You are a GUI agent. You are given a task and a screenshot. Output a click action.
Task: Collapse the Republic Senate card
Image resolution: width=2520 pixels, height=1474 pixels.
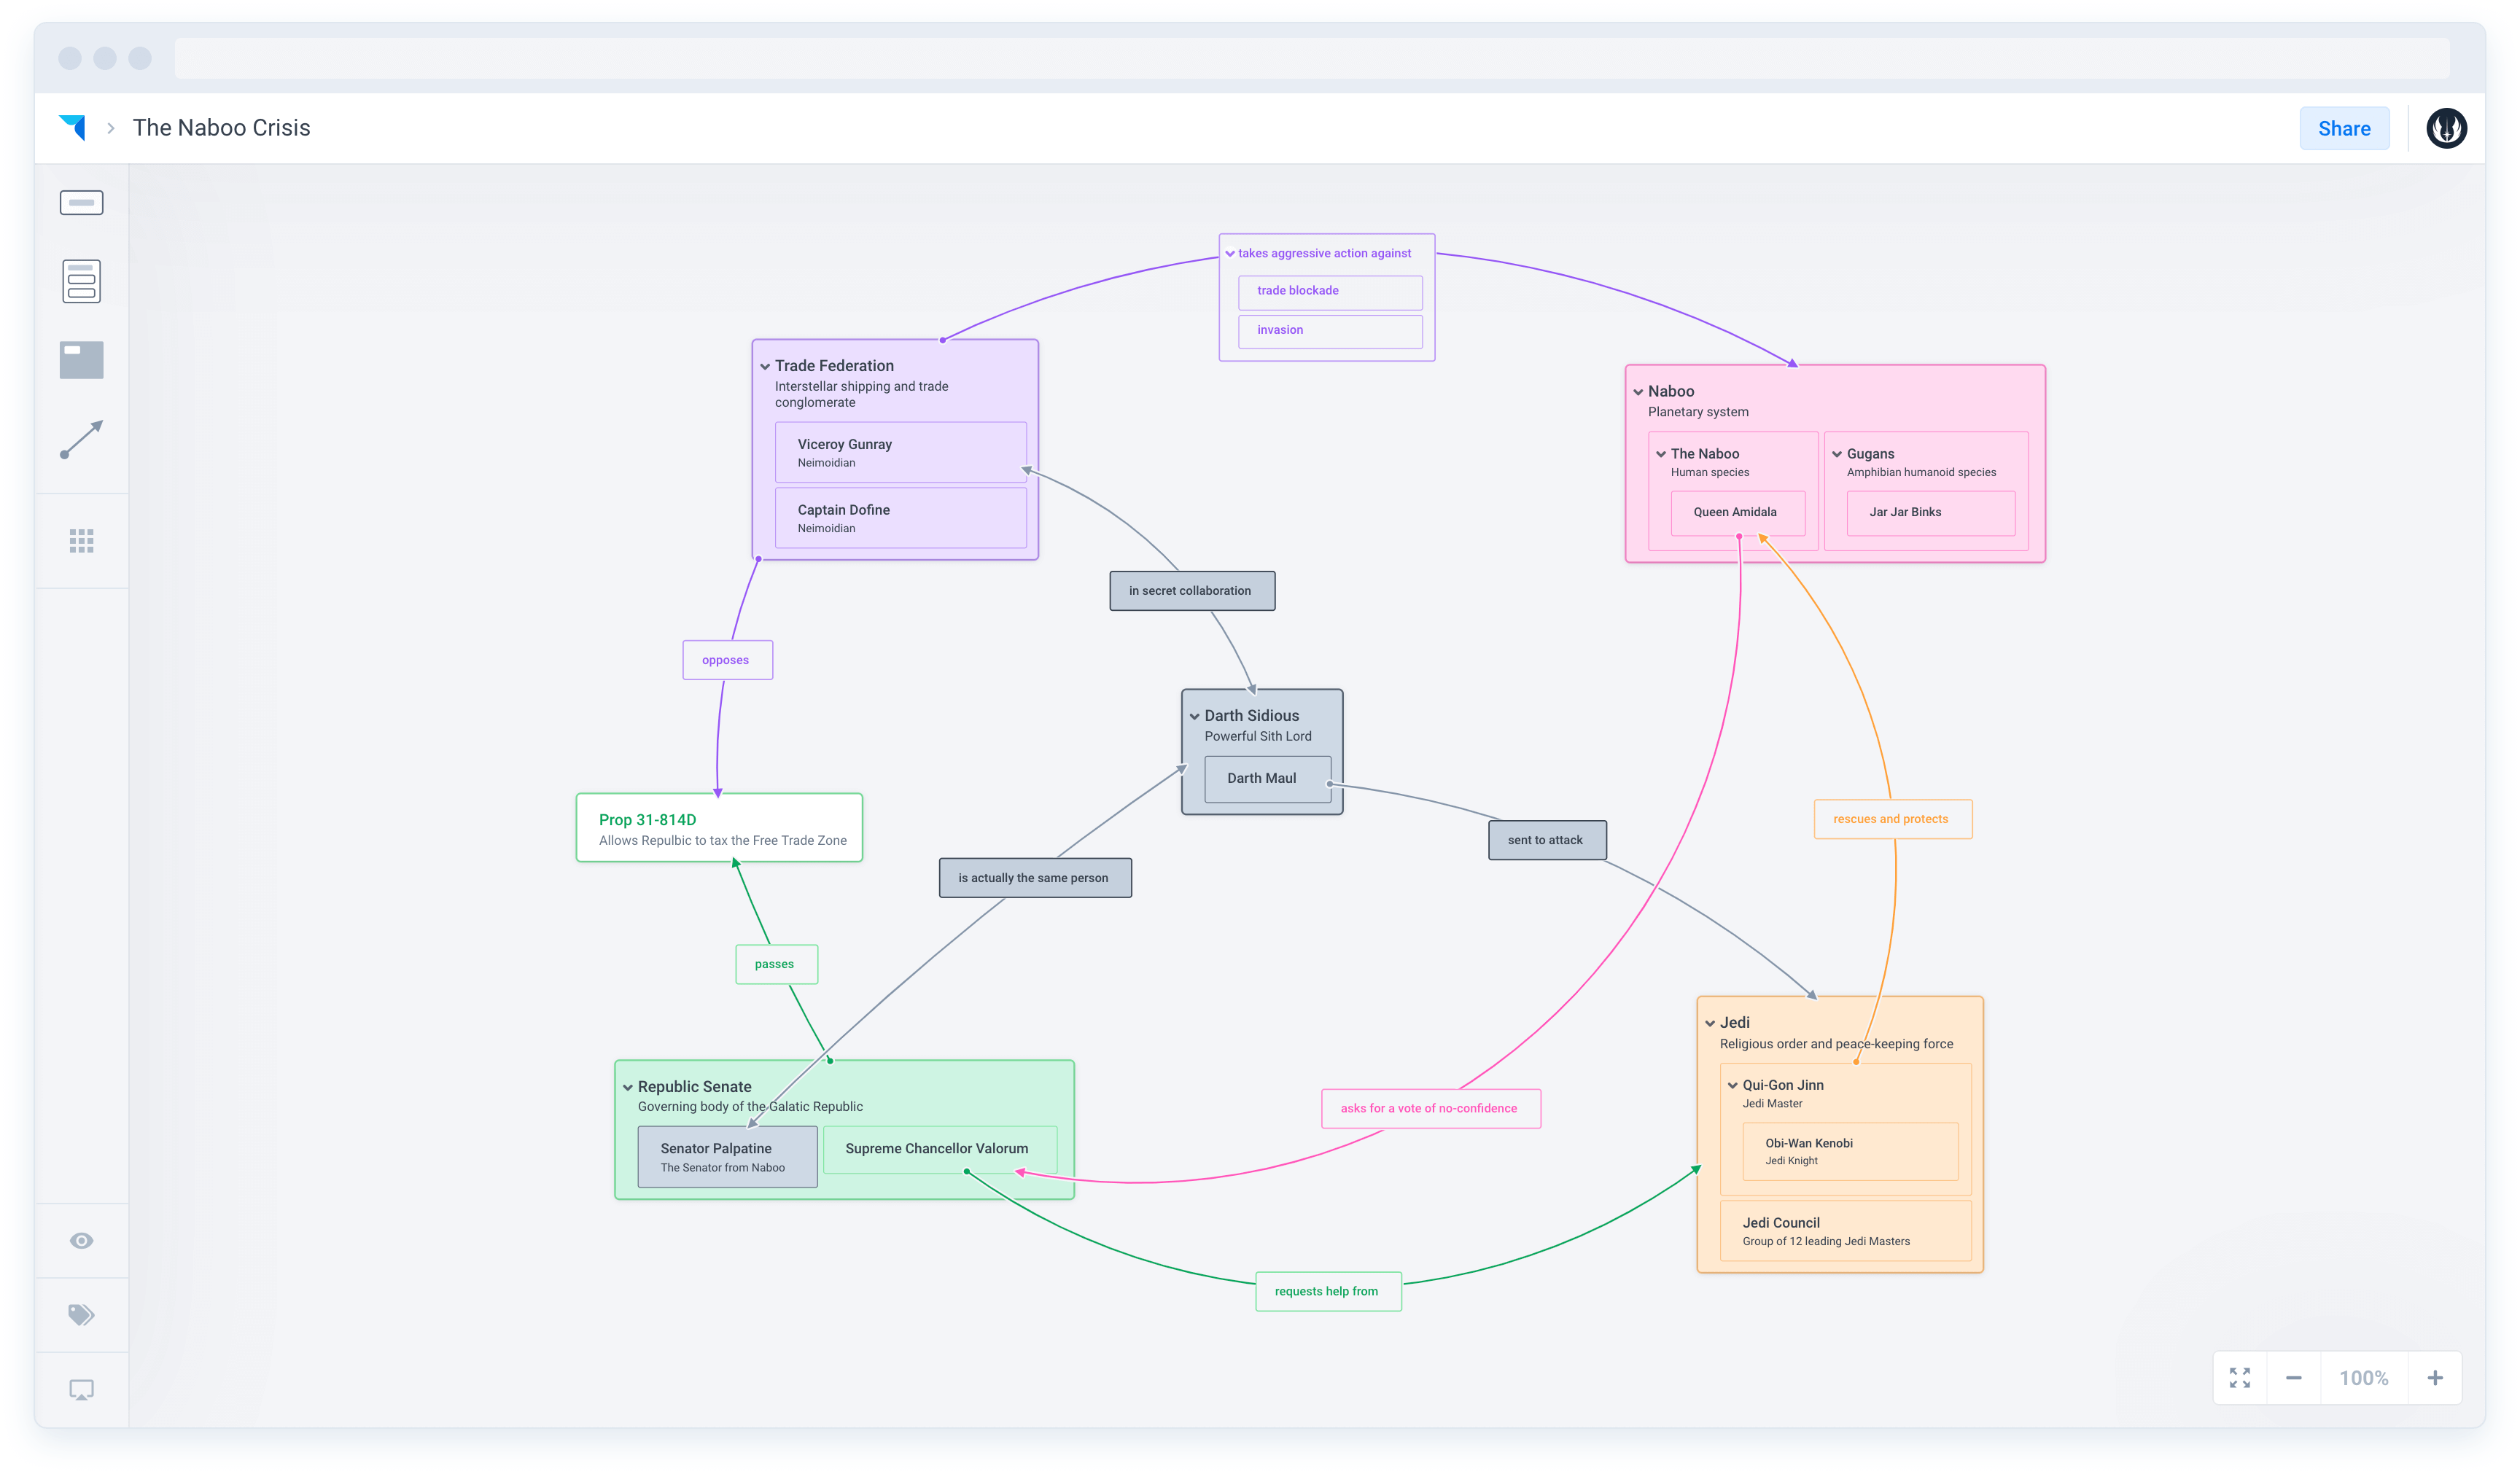[x=628, y=1088]
